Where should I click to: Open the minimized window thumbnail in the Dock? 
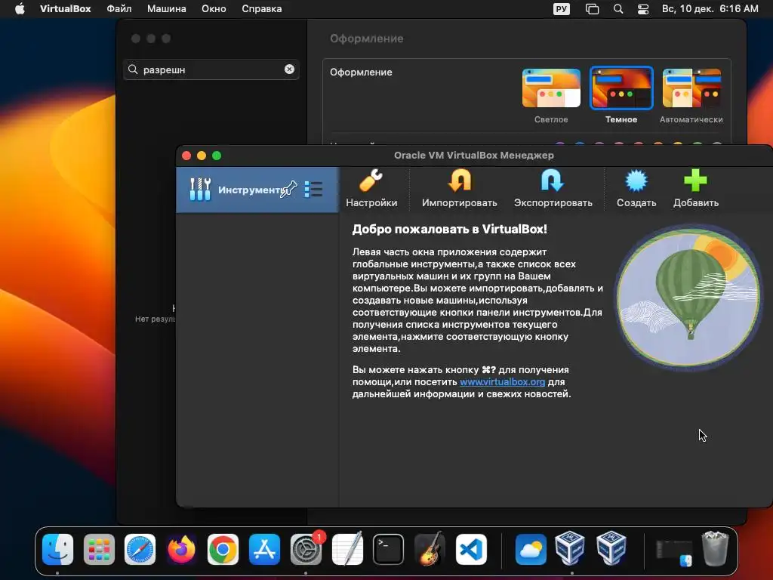point(674,553)
